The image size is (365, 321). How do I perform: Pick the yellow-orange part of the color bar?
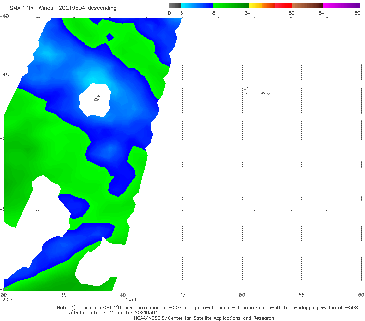pos(261,6)
